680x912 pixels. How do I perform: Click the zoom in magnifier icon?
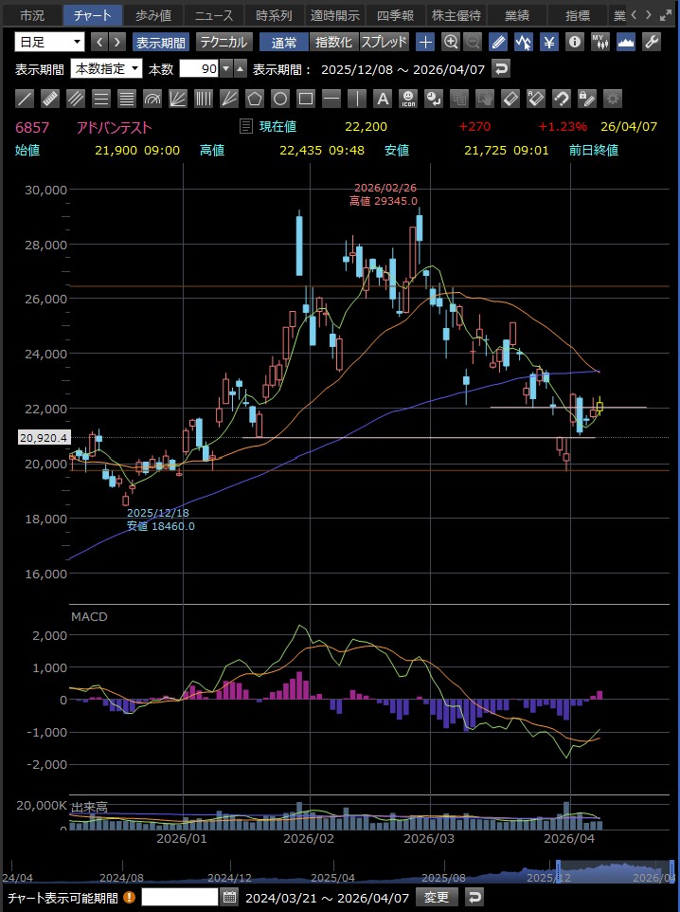[x=451, y=42]
